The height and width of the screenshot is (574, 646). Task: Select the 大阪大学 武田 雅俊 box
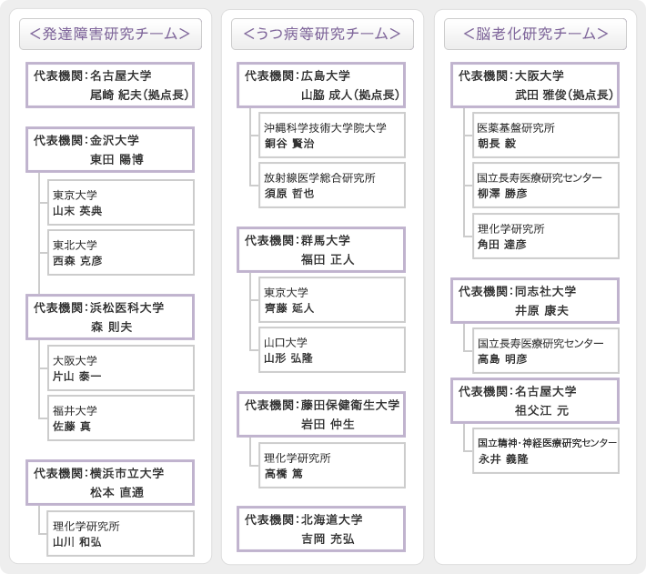(x=535, y=86)
